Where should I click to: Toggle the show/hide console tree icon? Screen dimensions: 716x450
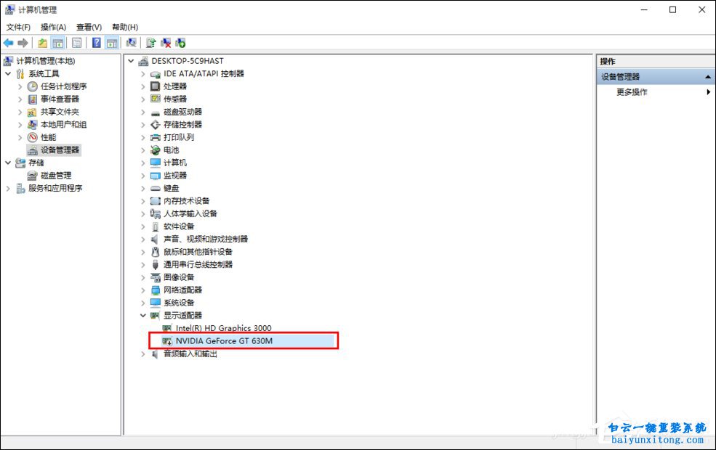pos(57,43)
